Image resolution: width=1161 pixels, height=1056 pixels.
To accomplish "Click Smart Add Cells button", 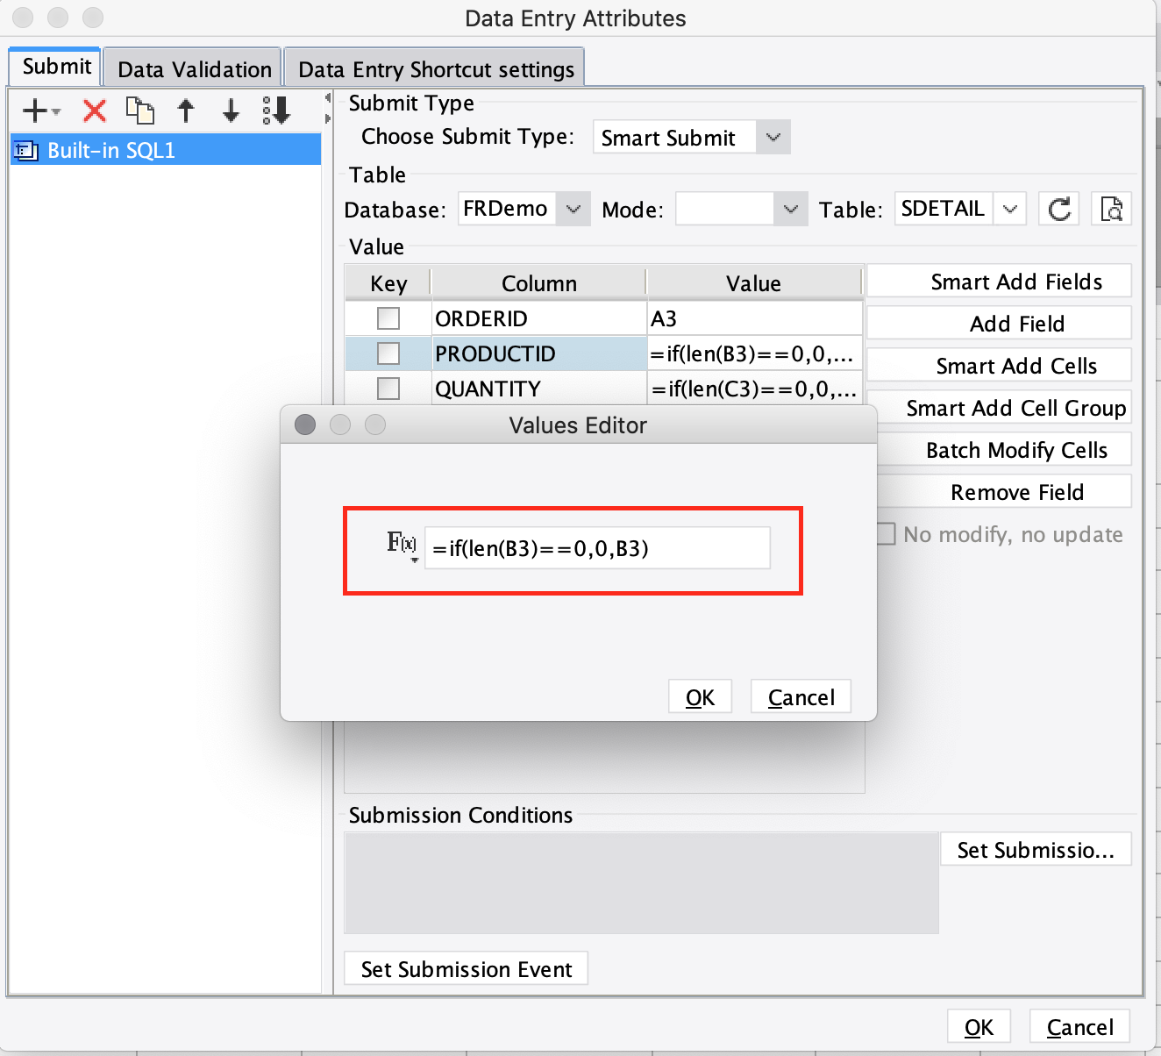I will (x=999, y=365).
